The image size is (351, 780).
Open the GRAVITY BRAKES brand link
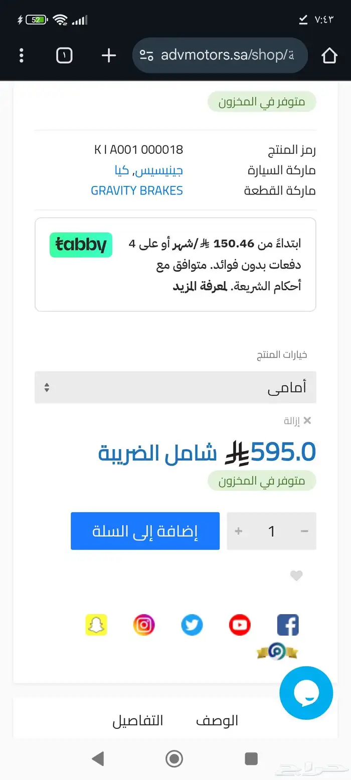tap(137, 190)
